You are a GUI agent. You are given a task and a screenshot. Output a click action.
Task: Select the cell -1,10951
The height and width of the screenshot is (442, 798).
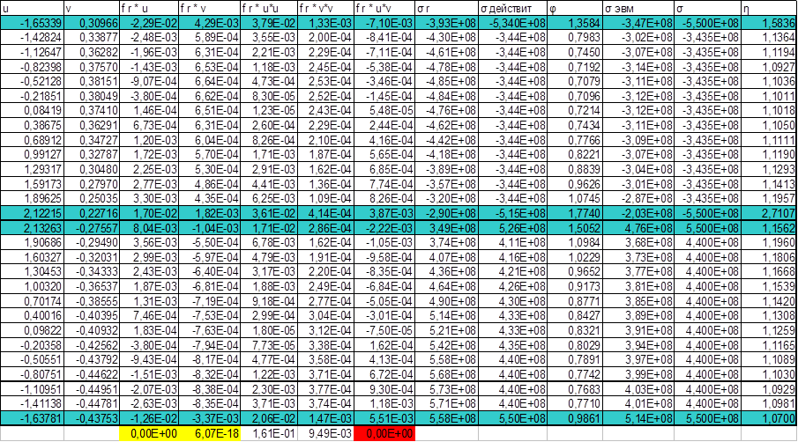point(32,390)
